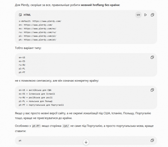Run the HTML code with play icon

(145, 15)
